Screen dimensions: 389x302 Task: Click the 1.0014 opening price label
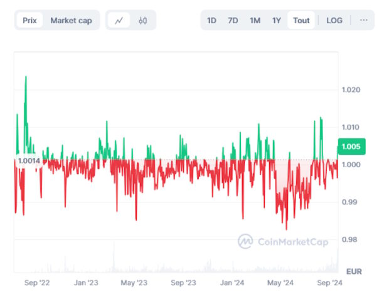click(29, 161)
